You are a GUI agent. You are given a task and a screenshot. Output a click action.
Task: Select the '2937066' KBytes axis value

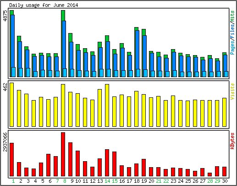click(6, 142)
